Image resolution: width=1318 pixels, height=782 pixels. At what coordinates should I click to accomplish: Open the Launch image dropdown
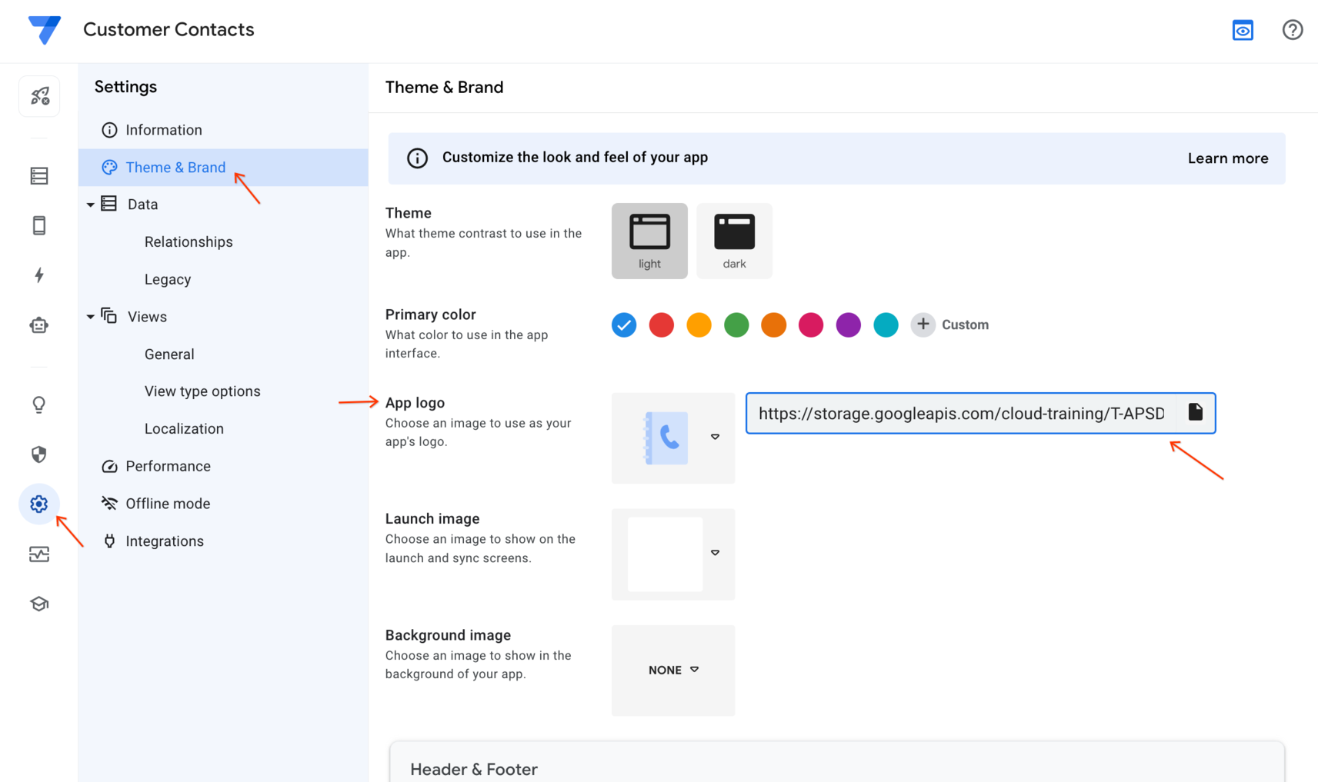[715, 553]
